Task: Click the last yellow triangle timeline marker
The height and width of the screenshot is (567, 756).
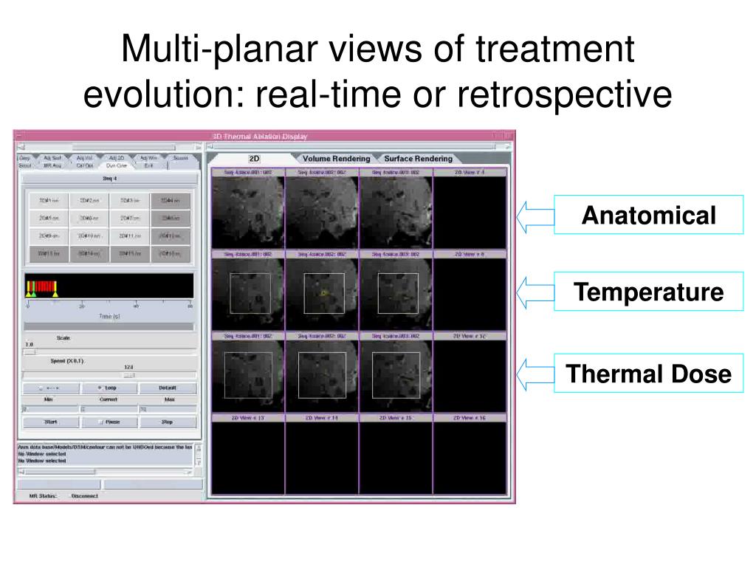Action: (x=55, y=294)
